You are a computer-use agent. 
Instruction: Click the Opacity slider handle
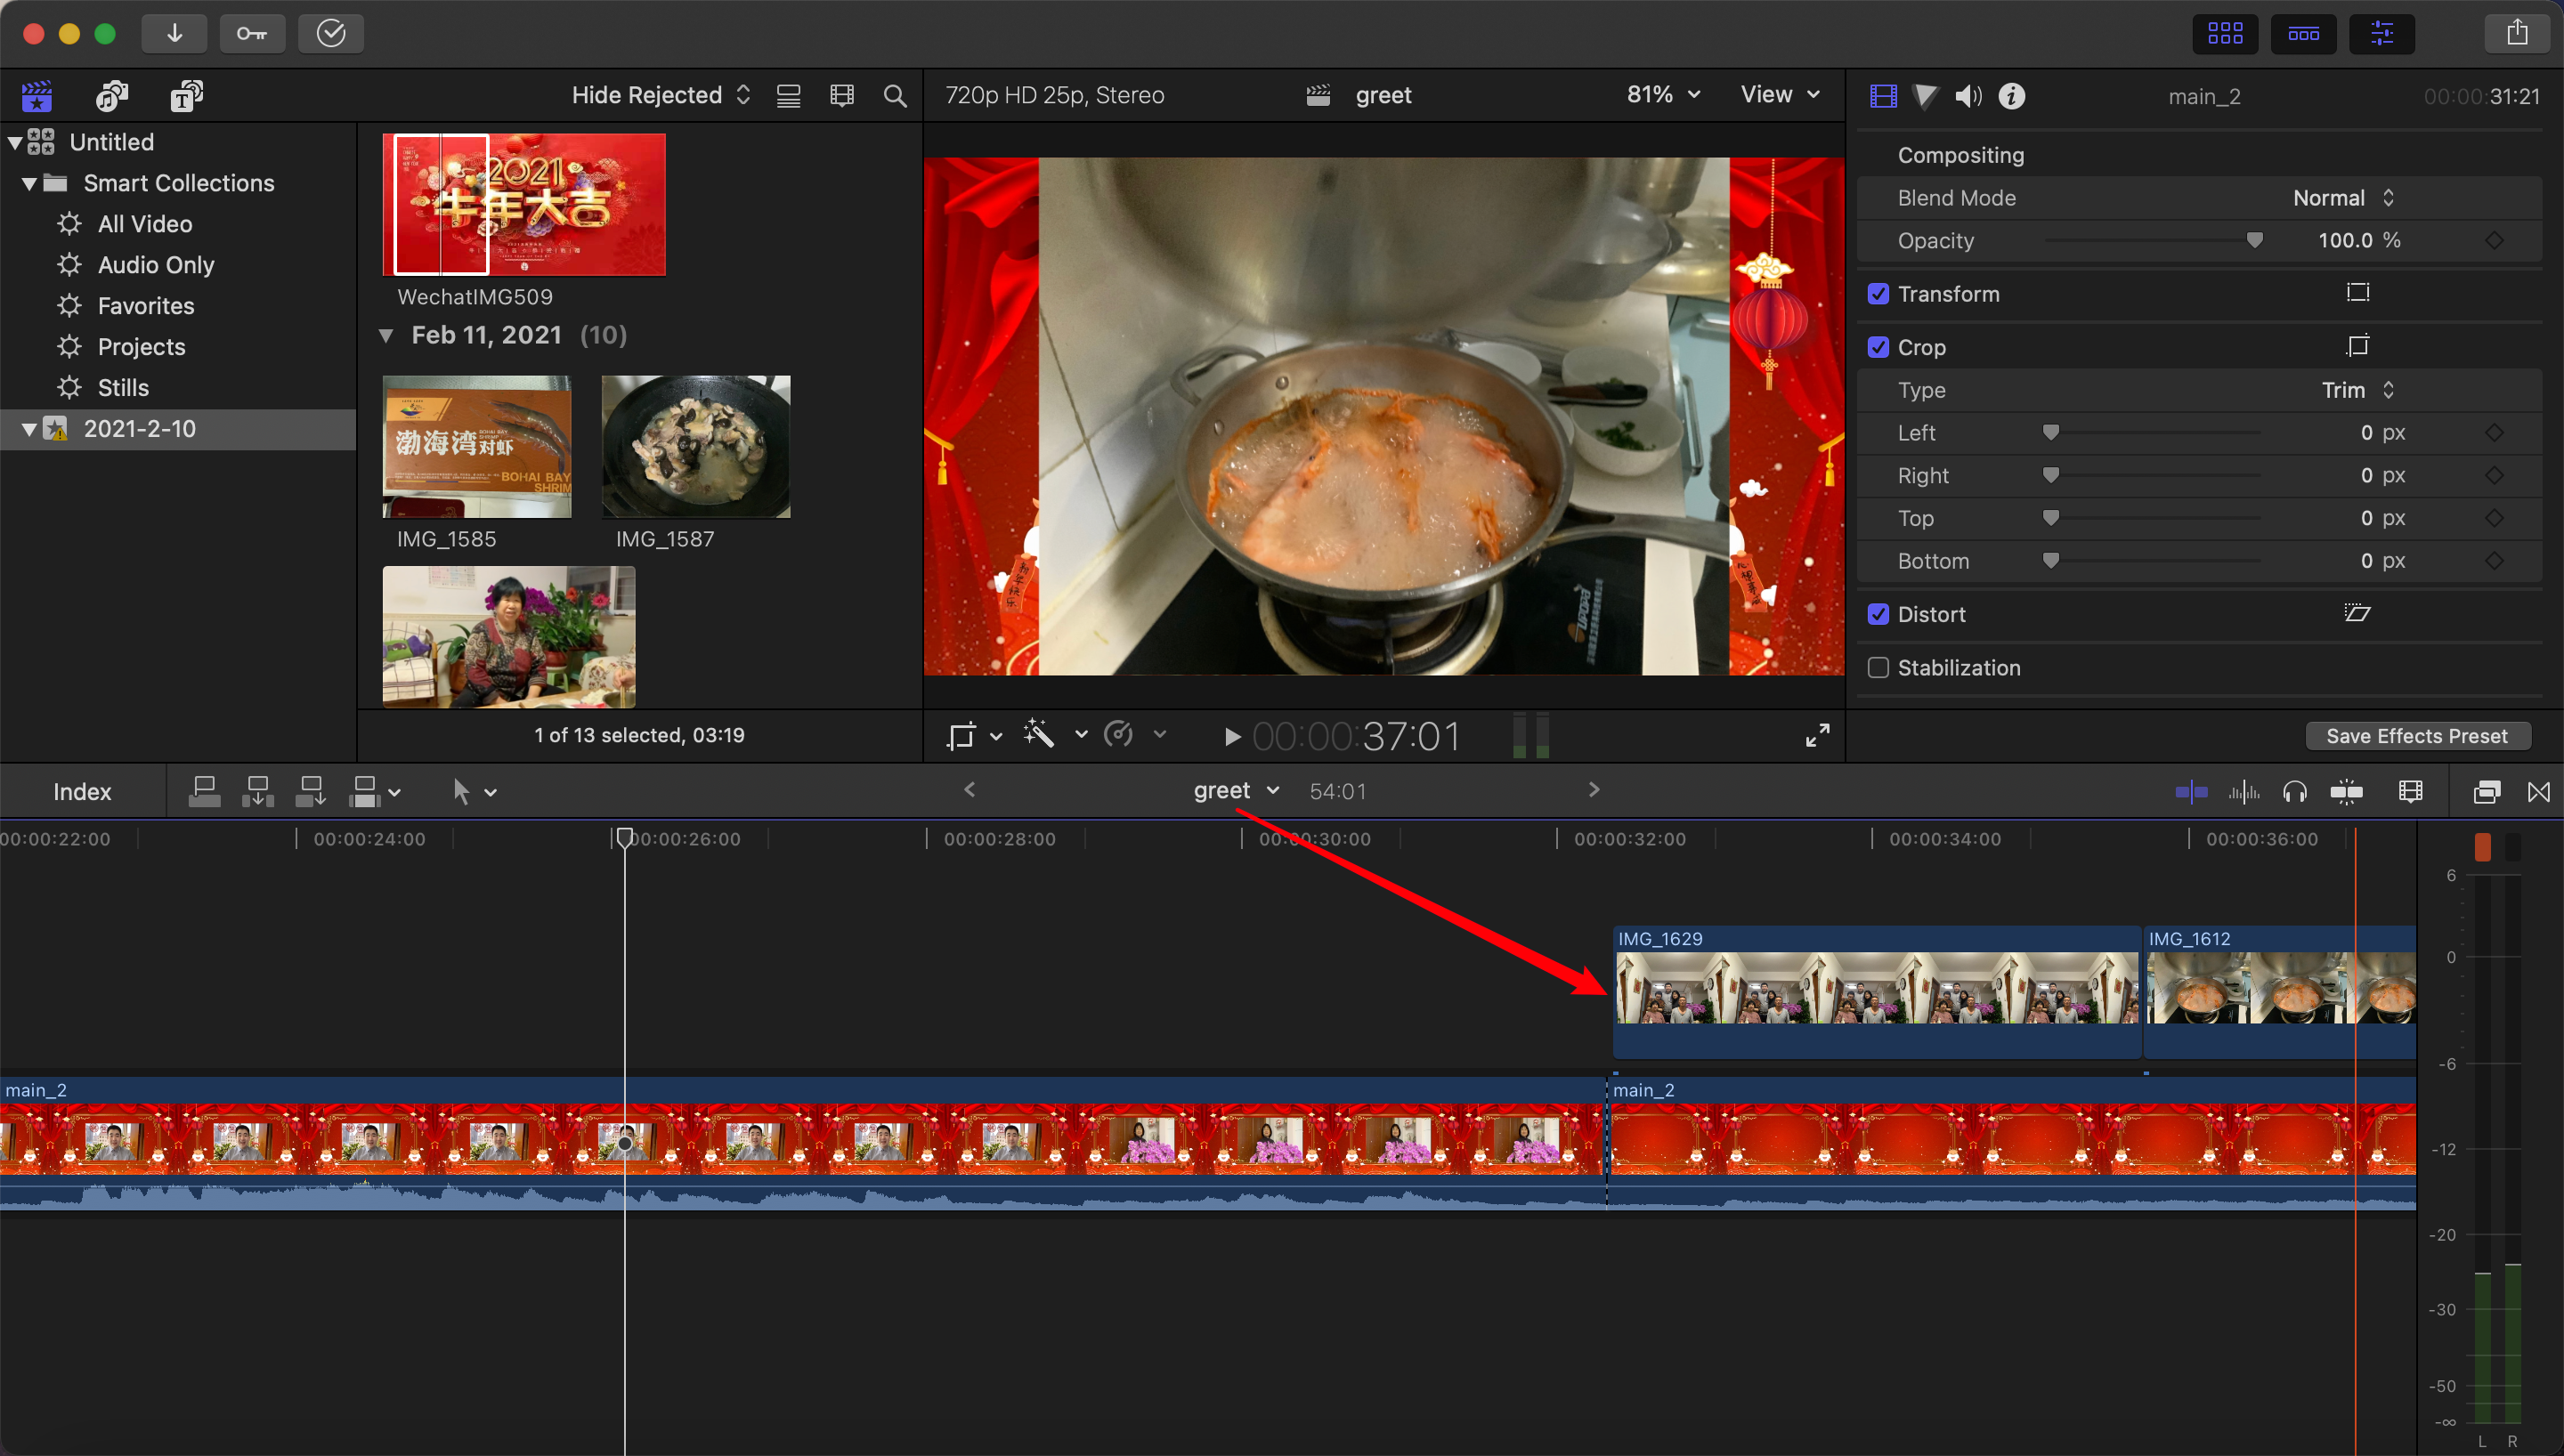click(x=2254, y=240)
